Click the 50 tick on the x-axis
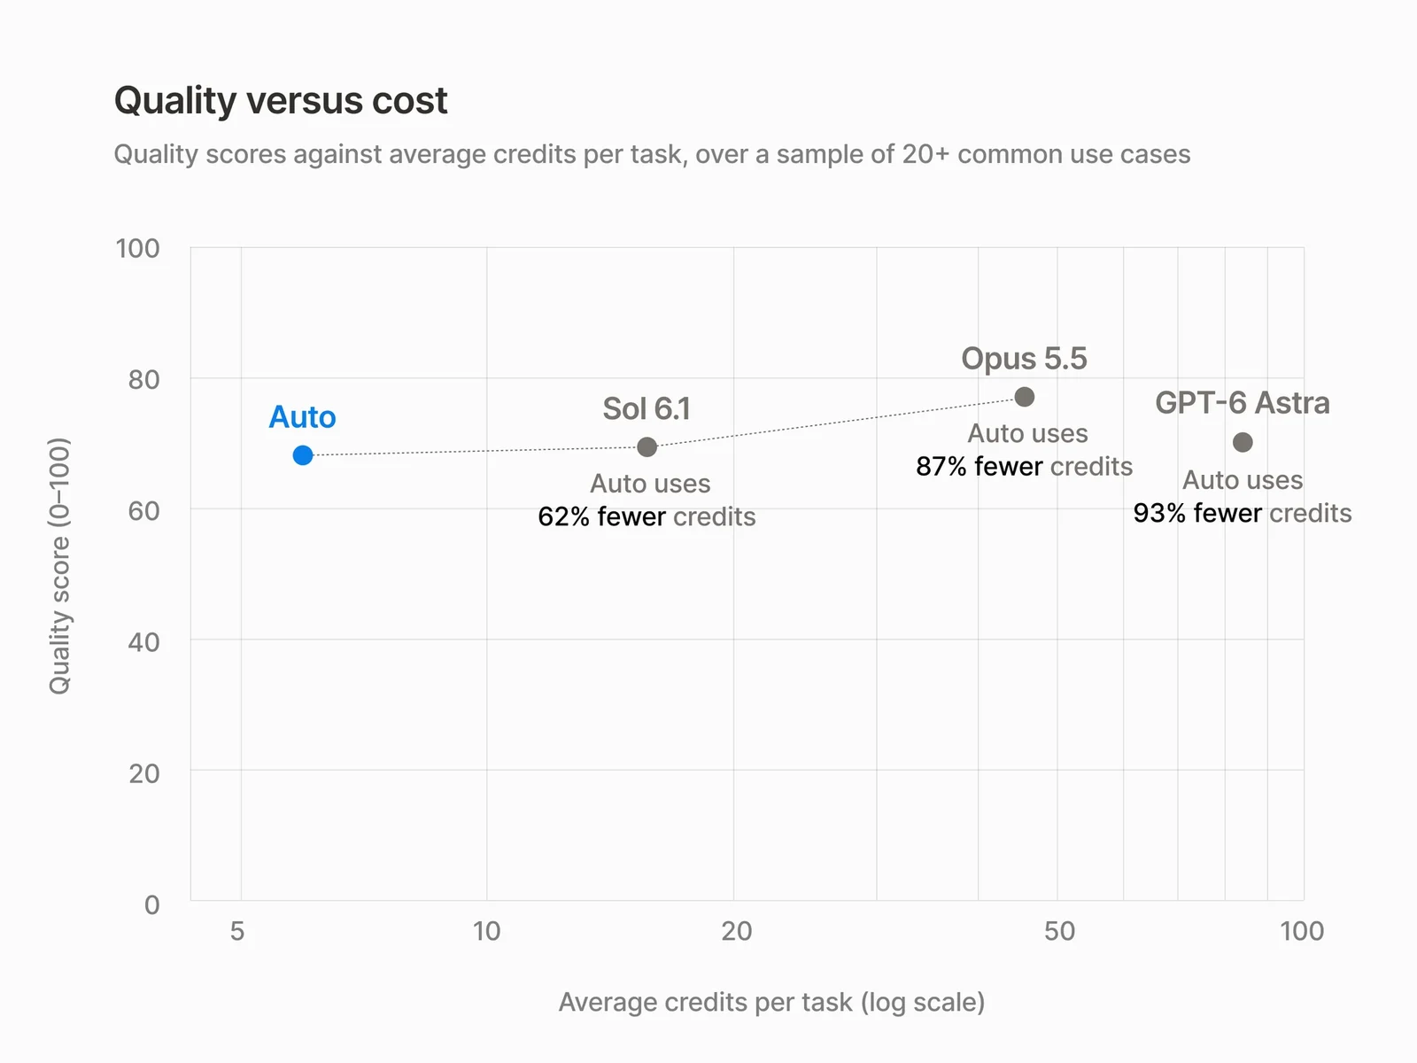Screen dimensions: 1417x1063 1059,931
